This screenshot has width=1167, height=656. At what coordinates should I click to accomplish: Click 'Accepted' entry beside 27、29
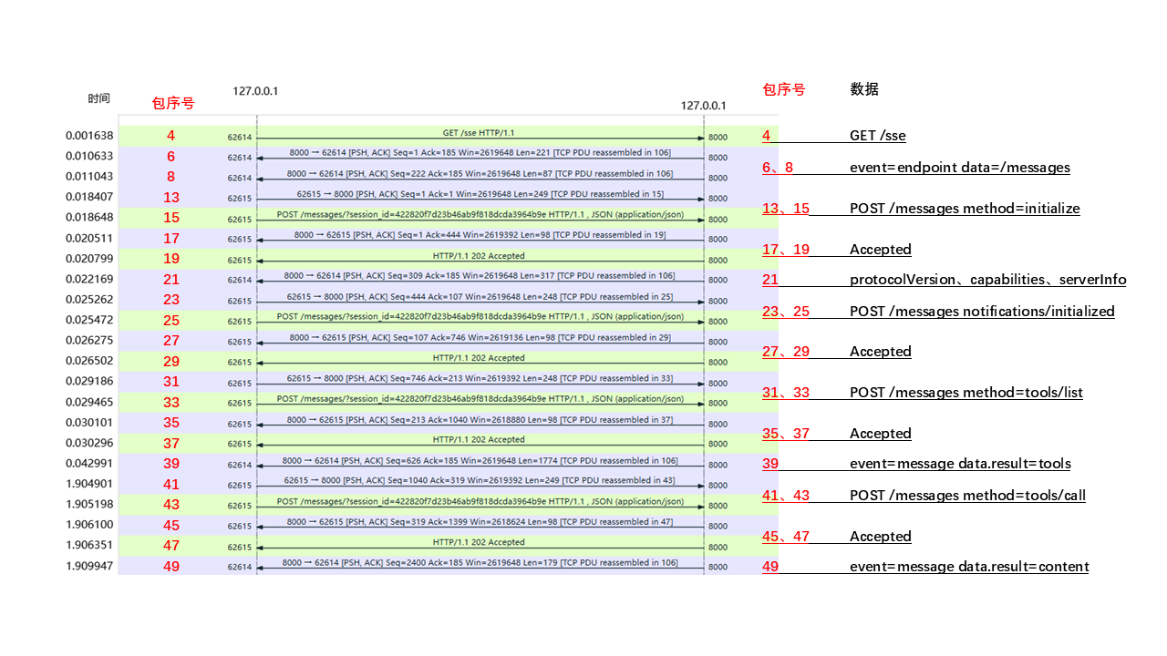[881, 352]
